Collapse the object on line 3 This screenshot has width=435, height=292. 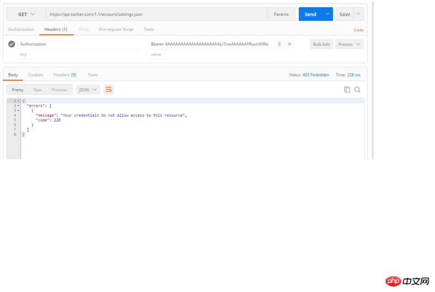point(18,111)
